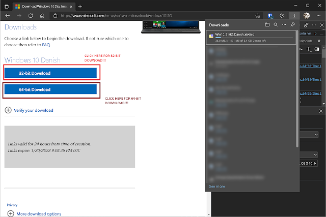Click the page vertical scrollbar down arrow
This screenshot has height=217, width=326.
tap(209, 214)
